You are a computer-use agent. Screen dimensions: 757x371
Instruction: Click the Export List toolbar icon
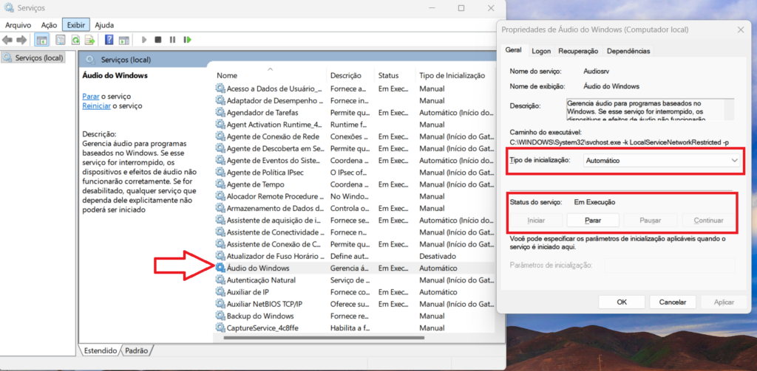[89, 40]
